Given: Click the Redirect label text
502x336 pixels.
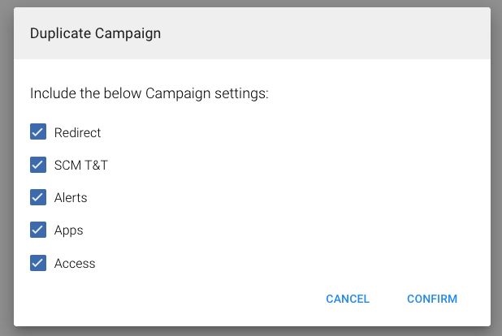Looking at the screenshot, I should (x=77, y=132).
